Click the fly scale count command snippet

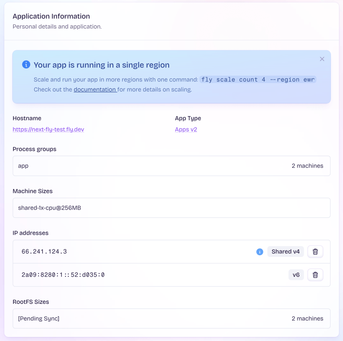(x=258, y=80)
